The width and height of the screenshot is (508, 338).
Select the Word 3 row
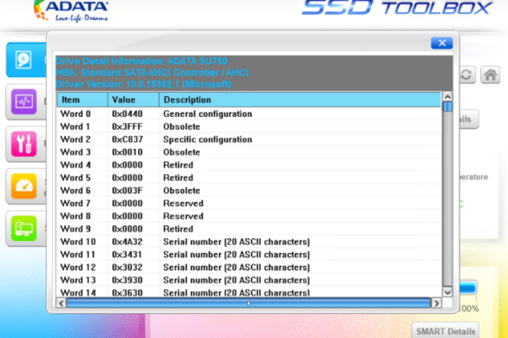click(x=249, y=152)
